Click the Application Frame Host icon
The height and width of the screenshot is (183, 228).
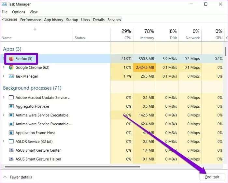tap(11, 133)
